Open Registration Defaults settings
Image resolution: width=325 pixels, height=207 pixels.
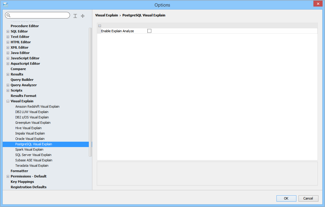(29, 187)
